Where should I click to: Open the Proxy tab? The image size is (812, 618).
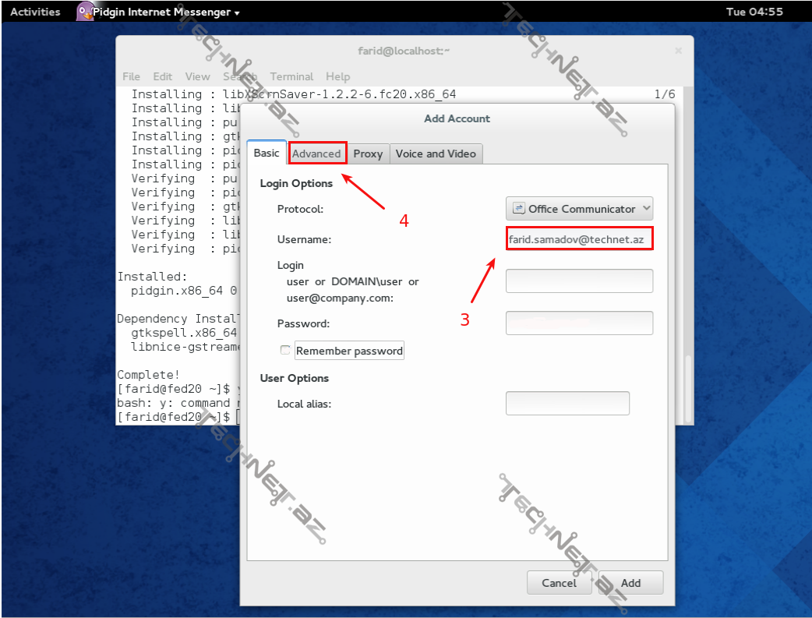pyautogui.click(x=367, y=154)
